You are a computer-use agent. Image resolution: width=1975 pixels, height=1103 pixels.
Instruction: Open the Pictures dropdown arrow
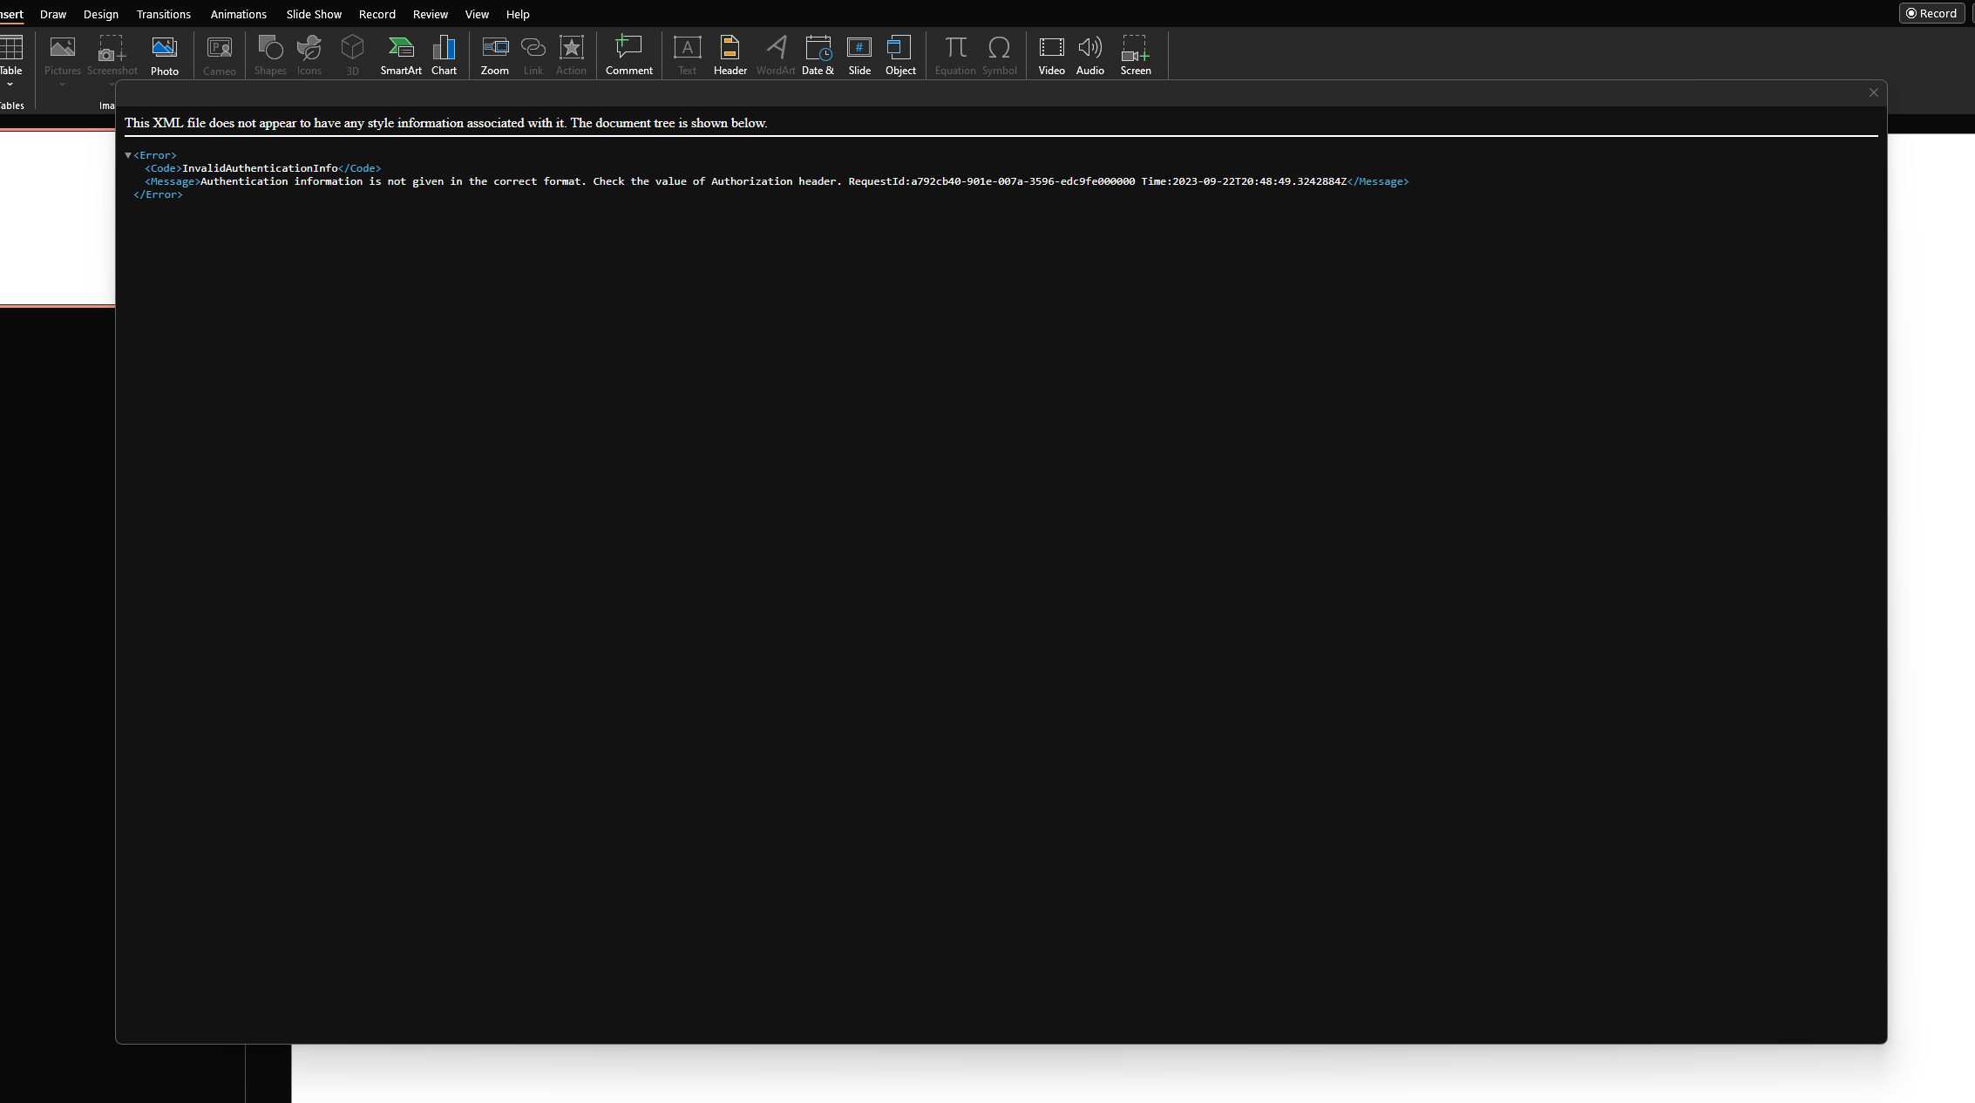point(62,85)
